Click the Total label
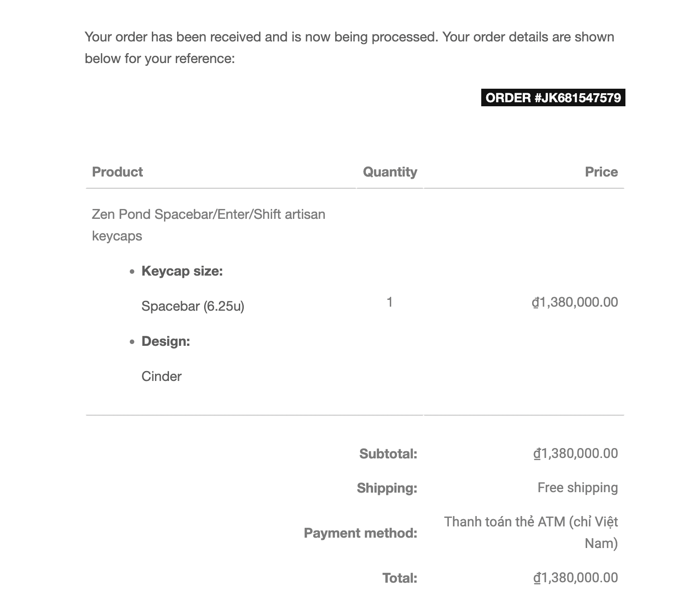 click(399, 578)
